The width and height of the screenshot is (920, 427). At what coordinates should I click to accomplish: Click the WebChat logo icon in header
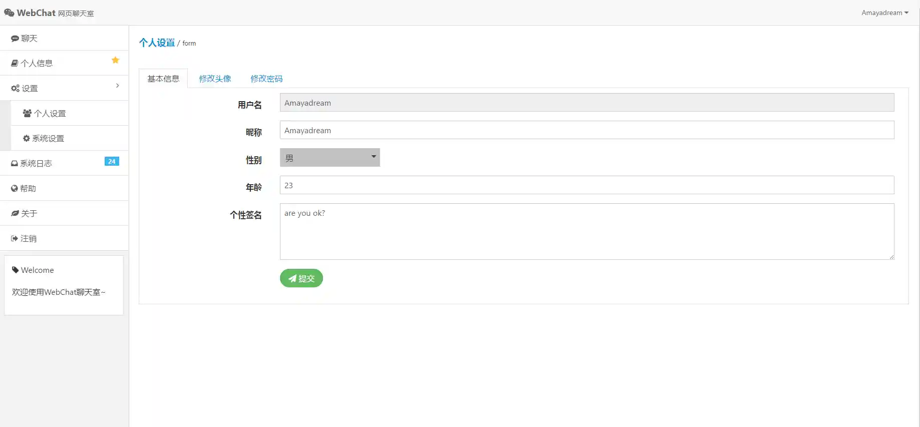tap(9, 13)
